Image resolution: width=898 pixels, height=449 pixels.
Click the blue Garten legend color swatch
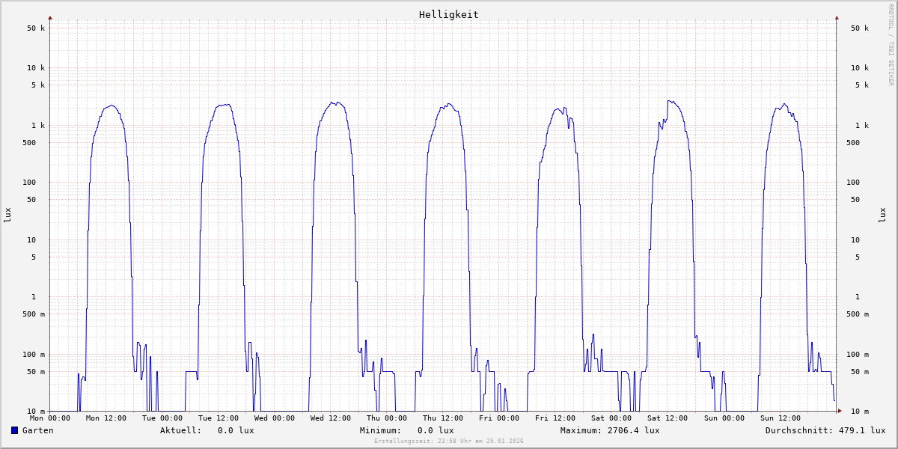pos(14,430)
